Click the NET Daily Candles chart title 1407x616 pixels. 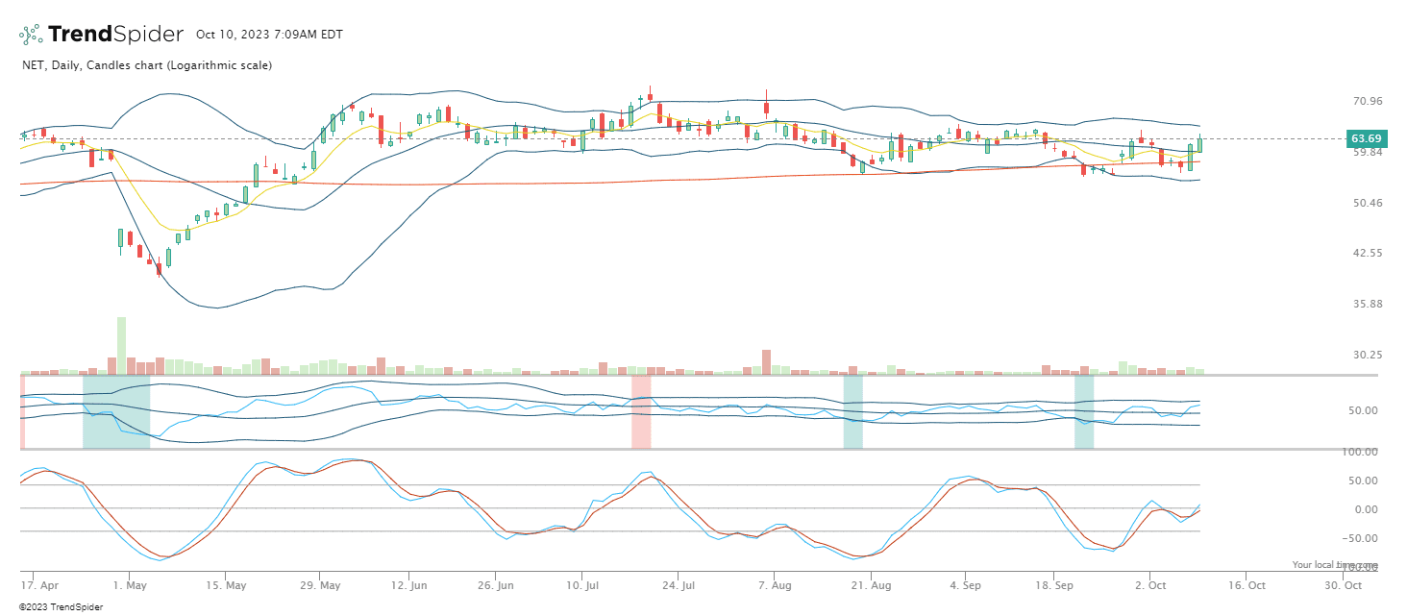point(146,65)
